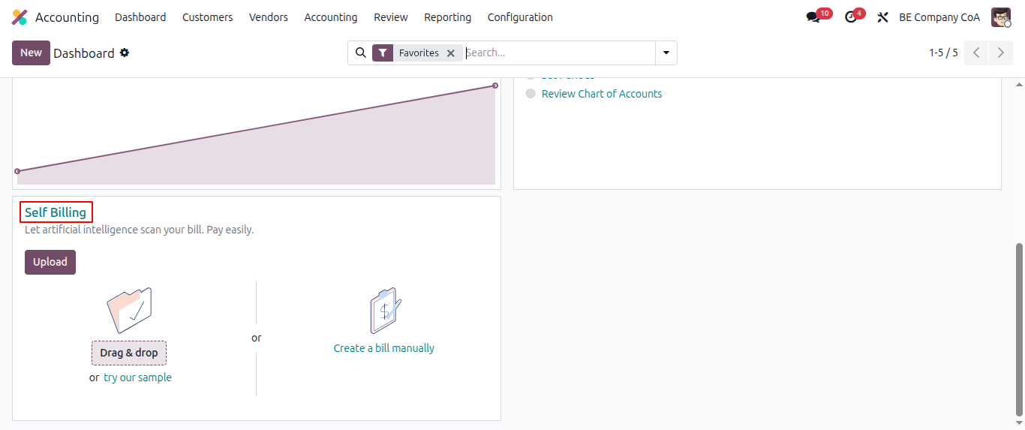Viewport: 1025px width, 430px height.
Task: Click the vertical scrollbar thumb
Action: click(x=1019, y=329)
